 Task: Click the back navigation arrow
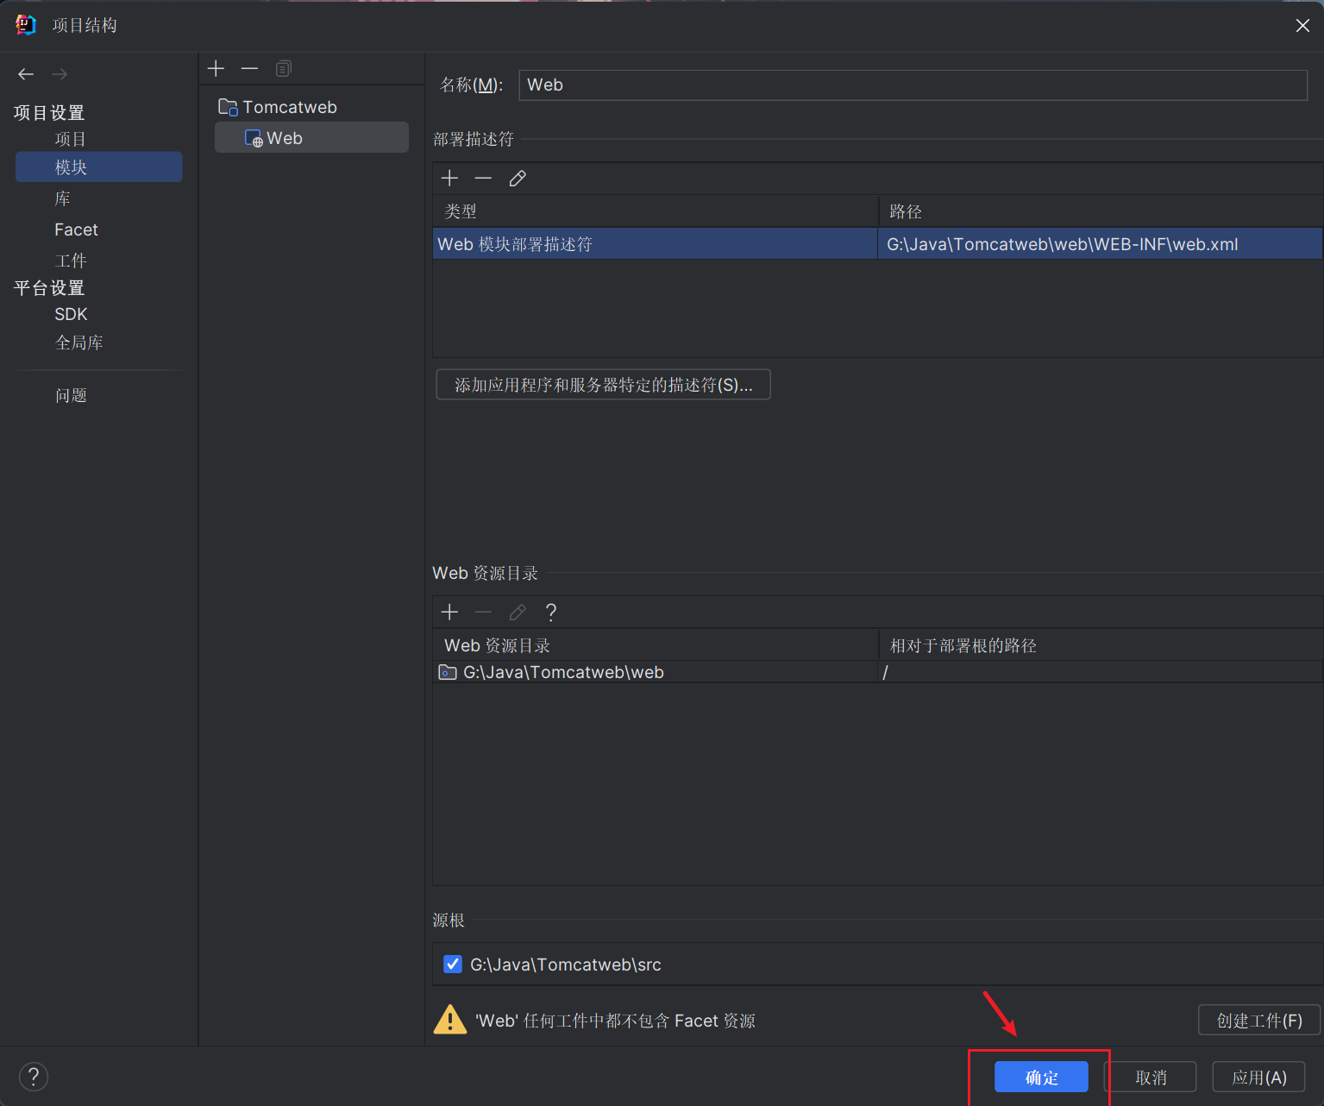(26, 74)
